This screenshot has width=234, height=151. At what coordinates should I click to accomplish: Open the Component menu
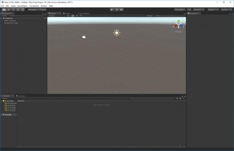coord(34,6)
